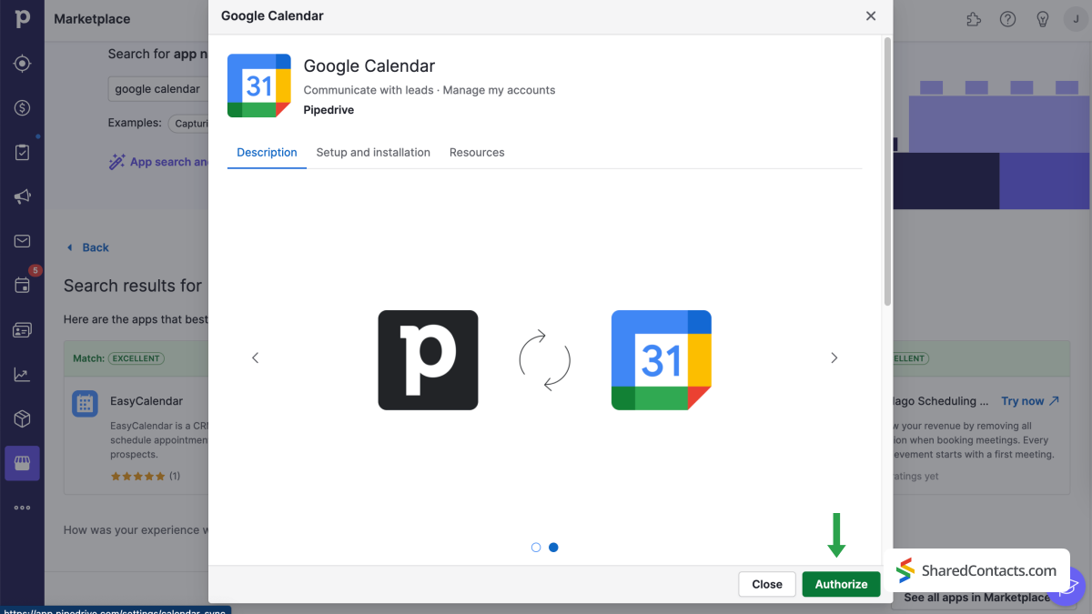
Task: Click the Pipedrive logo in sidebar
Action: coord(22,18)
